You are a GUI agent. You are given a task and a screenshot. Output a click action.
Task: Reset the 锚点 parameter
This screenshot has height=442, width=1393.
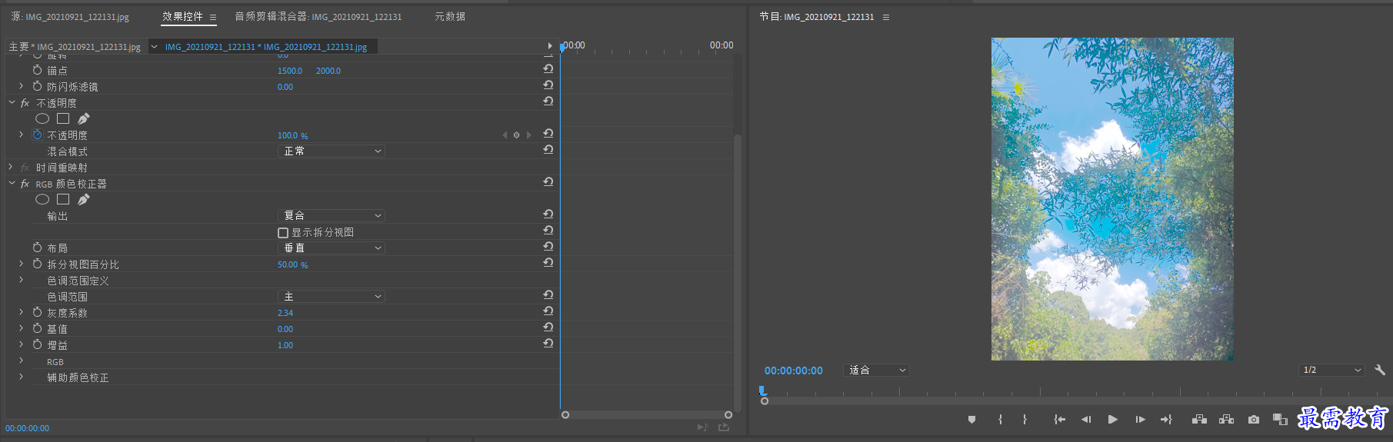point(548,68)
